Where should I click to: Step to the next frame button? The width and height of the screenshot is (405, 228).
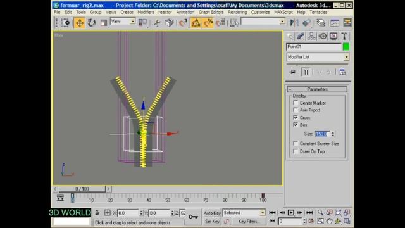[299, 213]
